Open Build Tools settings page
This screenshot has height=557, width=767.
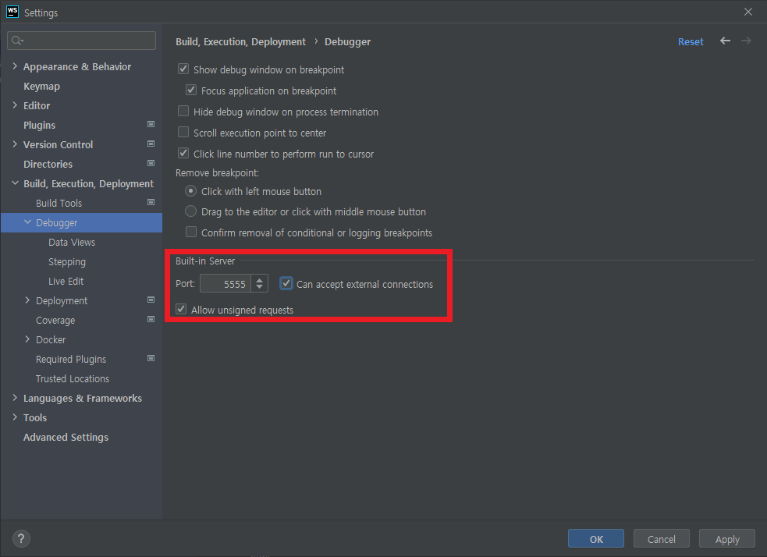59,203
